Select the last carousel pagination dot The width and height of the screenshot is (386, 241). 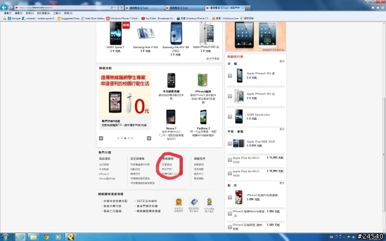[x=132, y=138]
